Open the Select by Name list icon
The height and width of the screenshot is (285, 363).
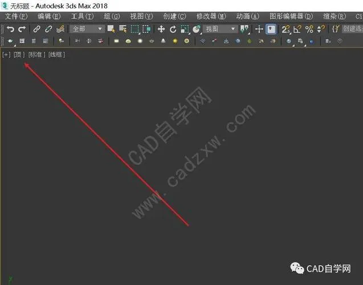point(123,29)
